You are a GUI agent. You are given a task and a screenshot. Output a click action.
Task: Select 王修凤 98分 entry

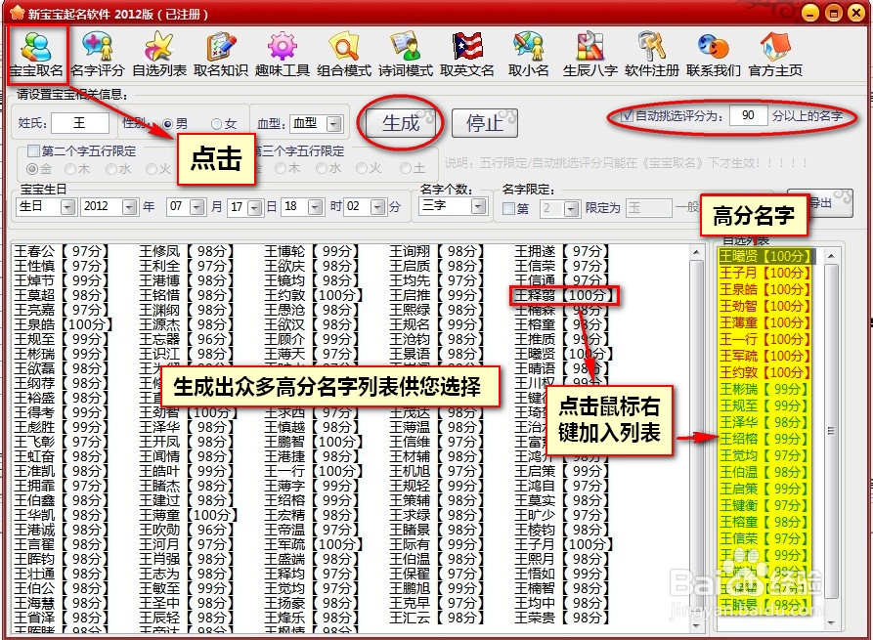pyautogui.click(x=187, y=251)
